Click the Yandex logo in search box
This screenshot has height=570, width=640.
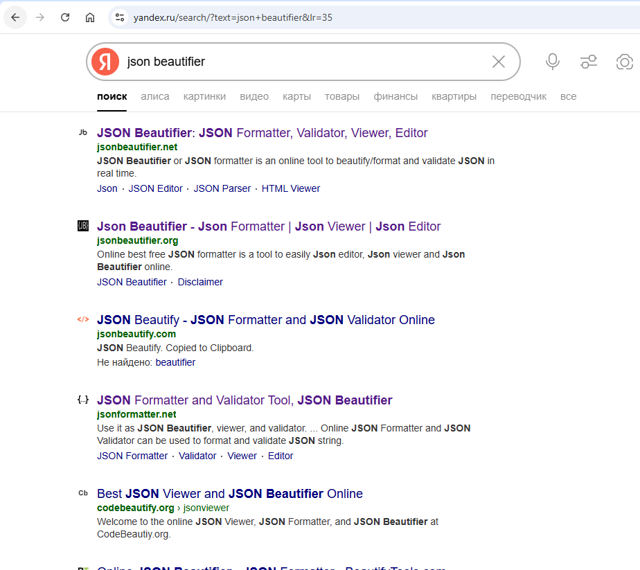click(105, 62)
